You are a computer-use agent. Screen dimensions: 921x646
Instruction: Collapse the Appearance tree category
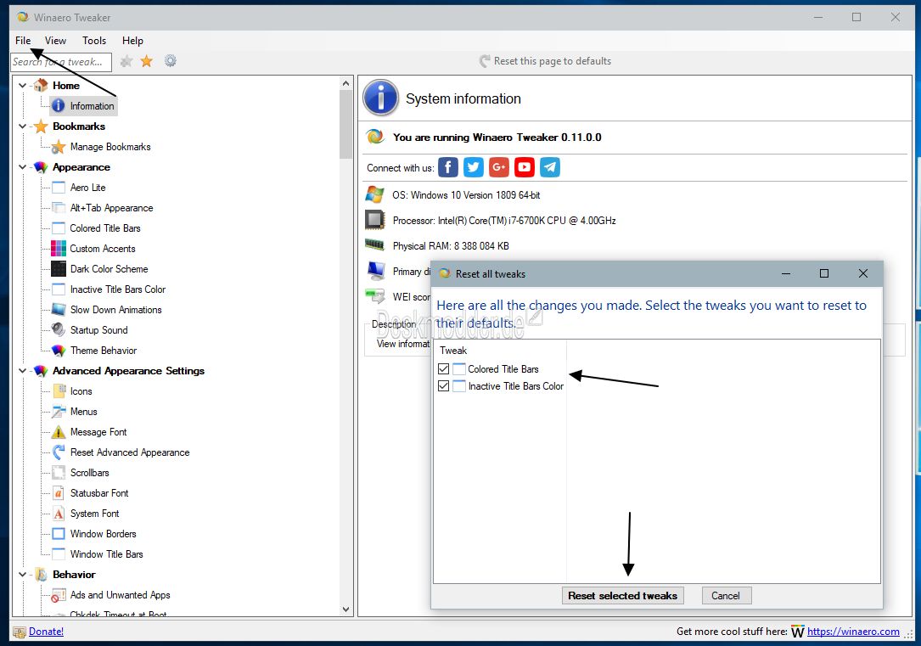click(23, 167)
